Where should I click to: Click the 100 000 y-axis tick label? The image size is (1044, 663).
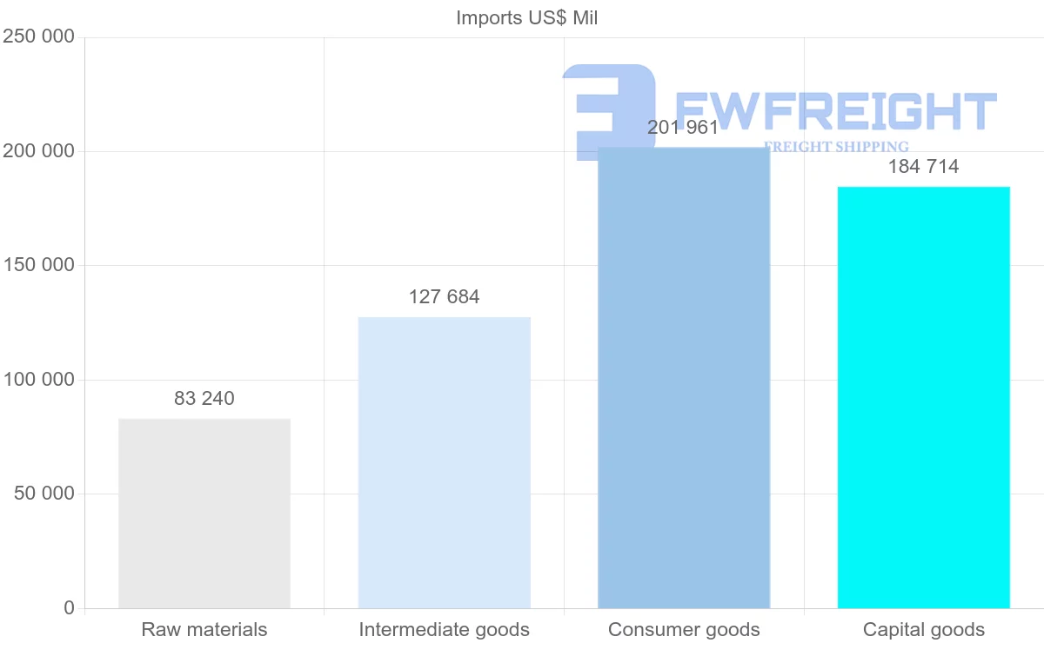[38, 380]
